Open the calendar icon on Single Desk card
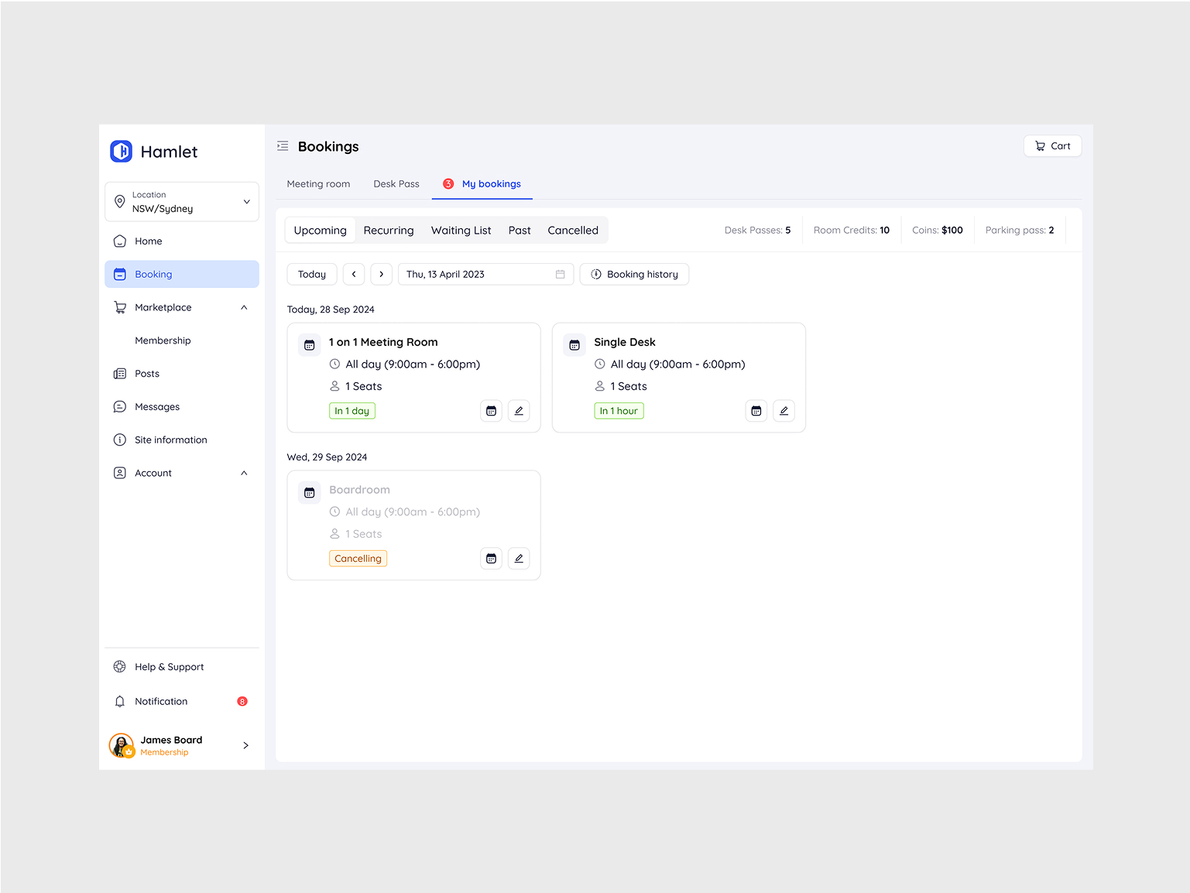This screenshot has width=1190, height=893. (756, 410)
